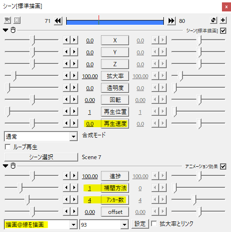
Task: Uncheck the アニメーション効果 checkbox
Action: coord(223,166)
